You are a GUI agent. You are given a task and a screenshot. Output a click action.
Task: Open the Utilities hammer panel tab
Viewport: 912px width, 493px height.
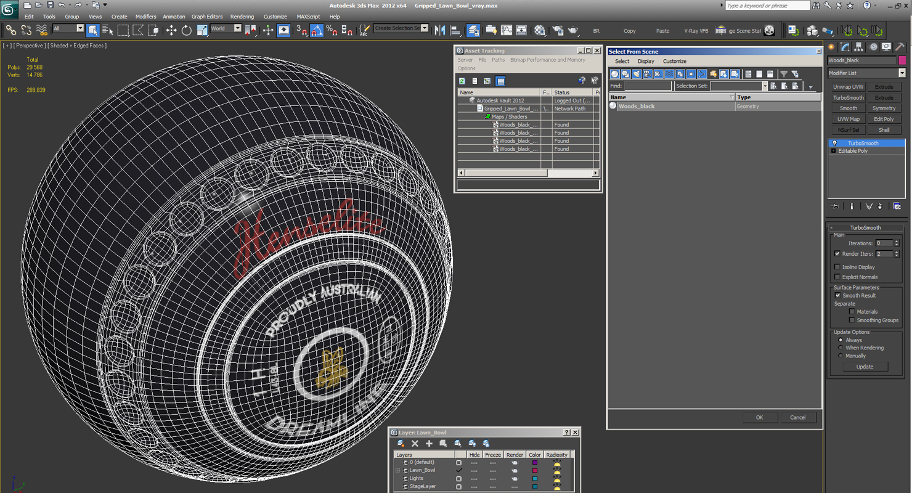tap(900, 47)
